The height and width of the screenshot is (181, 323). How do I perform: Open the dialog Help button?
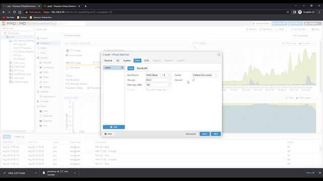point(108,134)
